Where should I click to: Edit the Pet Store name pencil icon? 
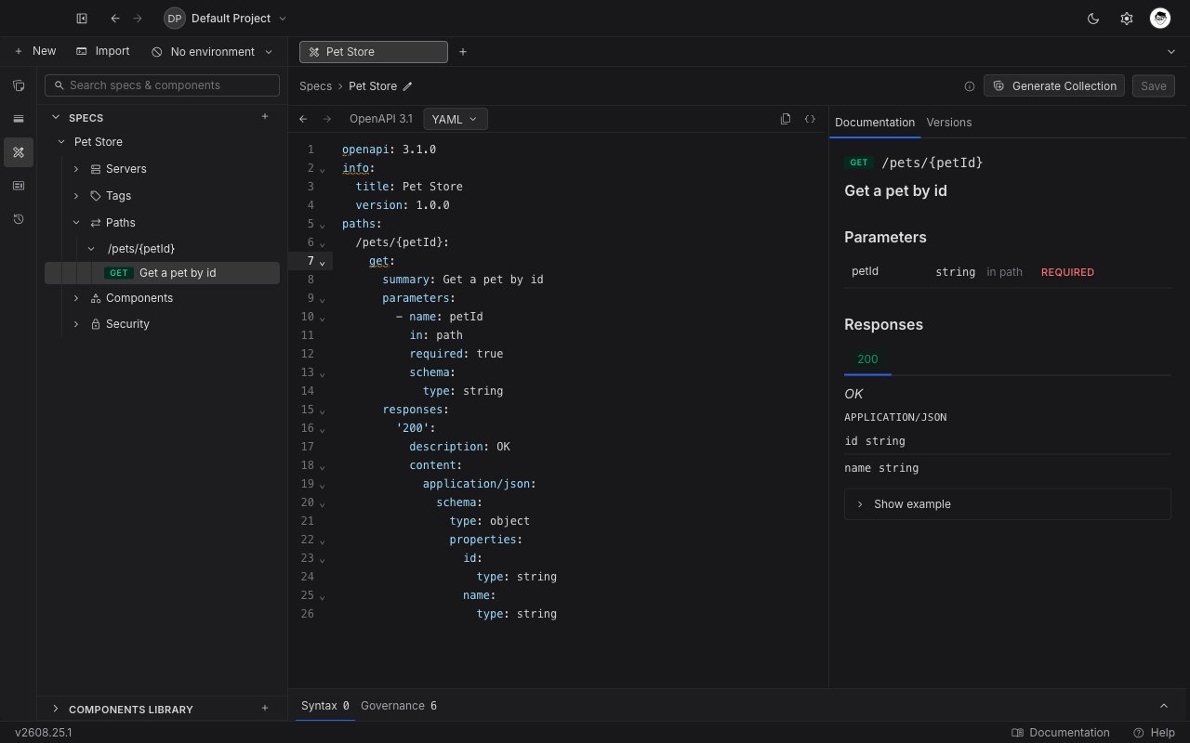pos(407,86)
